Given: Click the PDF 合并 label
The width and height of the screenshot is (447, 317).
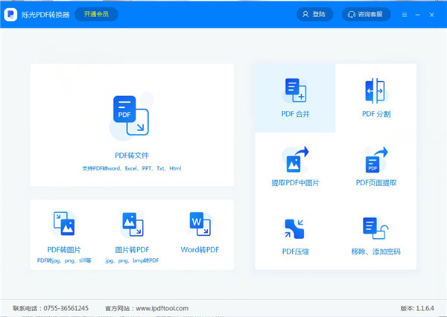Looking at the screenshot, I should 295,114.
